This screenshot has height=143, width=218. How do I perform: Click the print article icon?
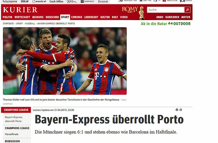pos(177,110)
